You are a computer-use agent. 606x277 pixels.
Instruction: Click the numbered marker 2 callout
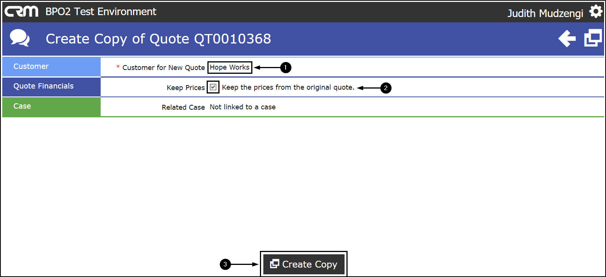[386, 88]
